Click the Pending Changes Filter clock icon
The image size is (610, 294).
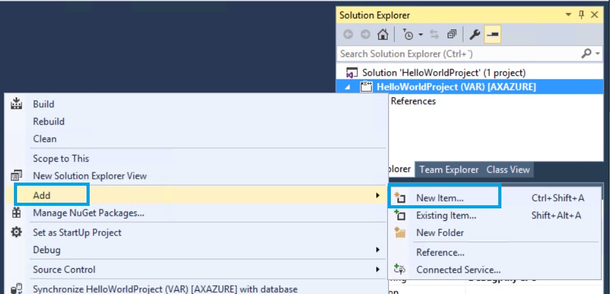pos(408,35)
